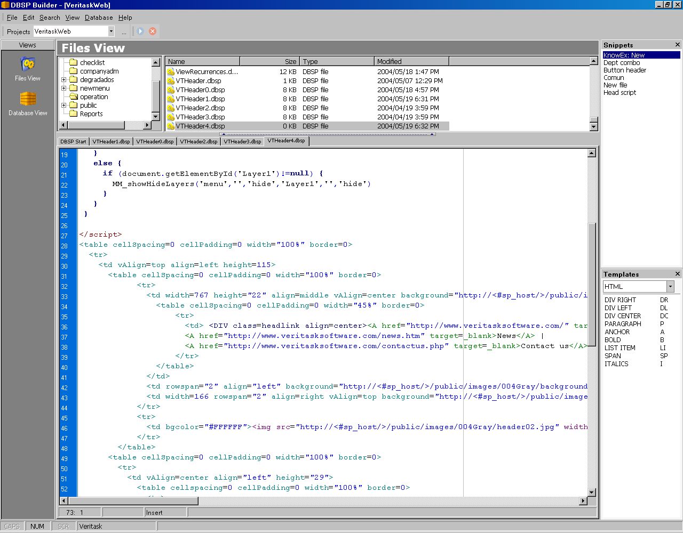Click line number 33 in gutter
Image resolution: width=683 pixels, height=533 pixels.
64,296
